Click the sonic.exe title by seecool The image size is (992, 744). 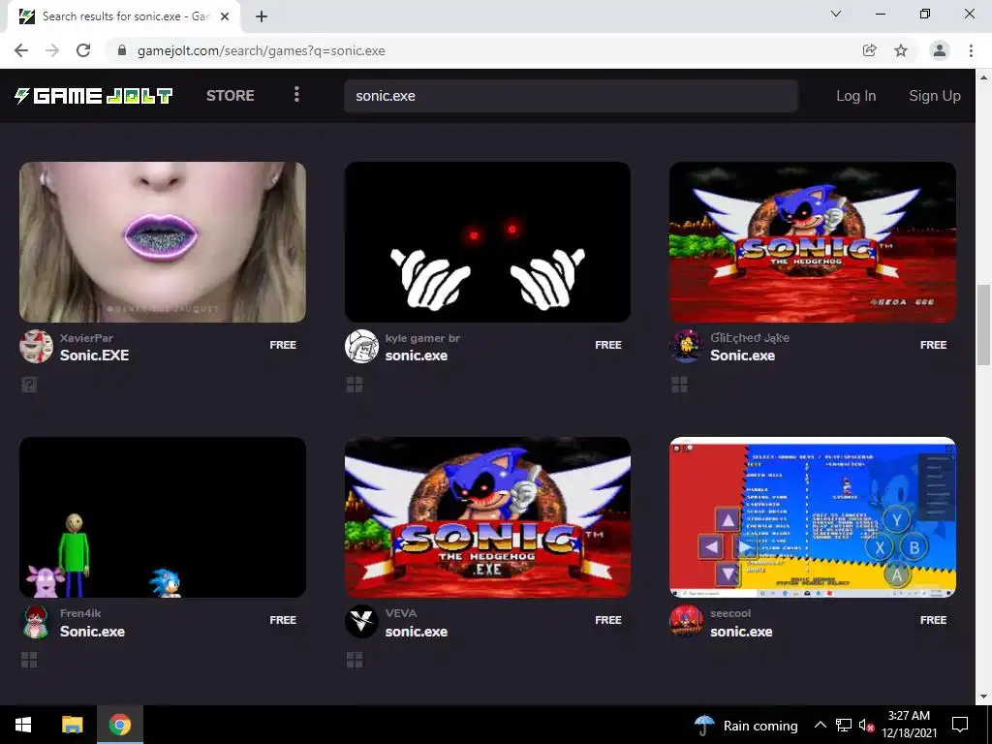tap(741, 632)
